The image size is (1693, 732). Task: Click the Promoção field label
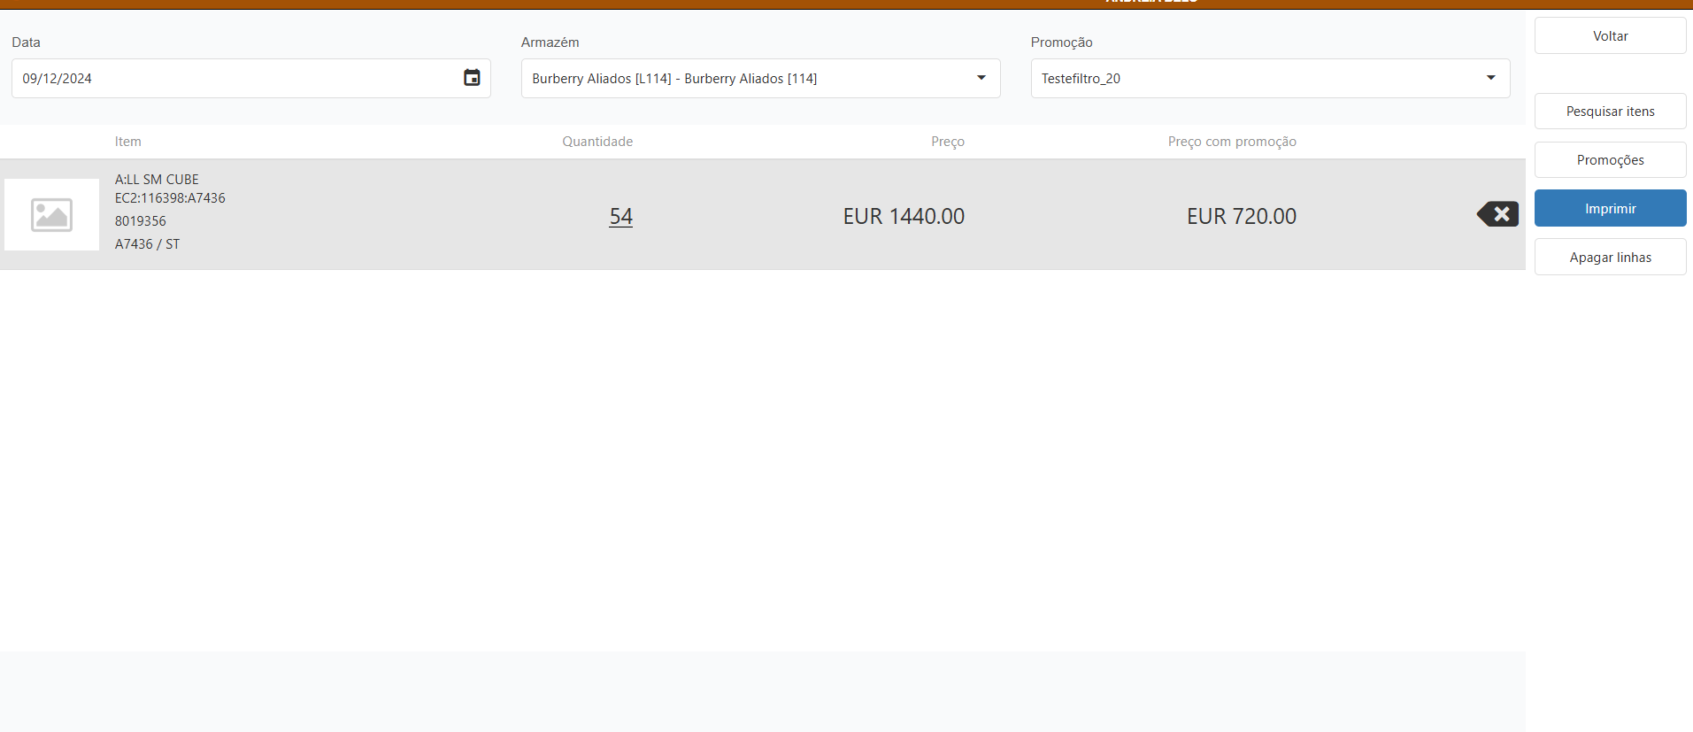(x=1061, y=42)
